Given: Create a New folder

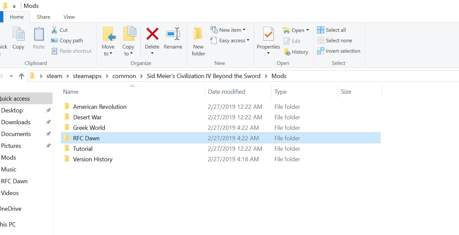Looking at the screenshot, I should [198, 41].
